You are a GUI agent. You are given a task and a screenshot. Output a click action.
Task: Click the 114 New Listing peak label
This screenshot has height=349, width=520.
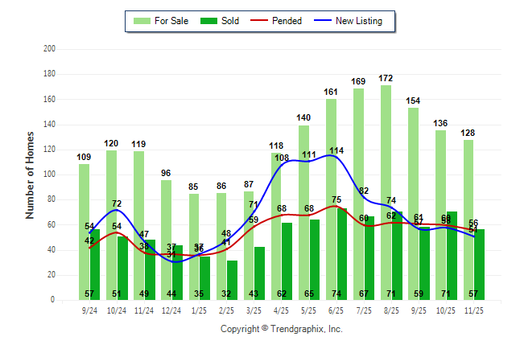[x=336, y=150]
